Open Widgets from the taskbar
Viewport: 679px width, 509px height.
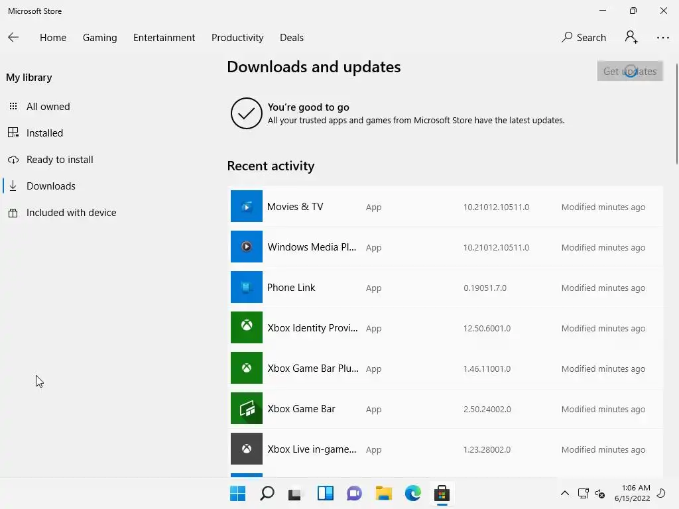(325, 493)
